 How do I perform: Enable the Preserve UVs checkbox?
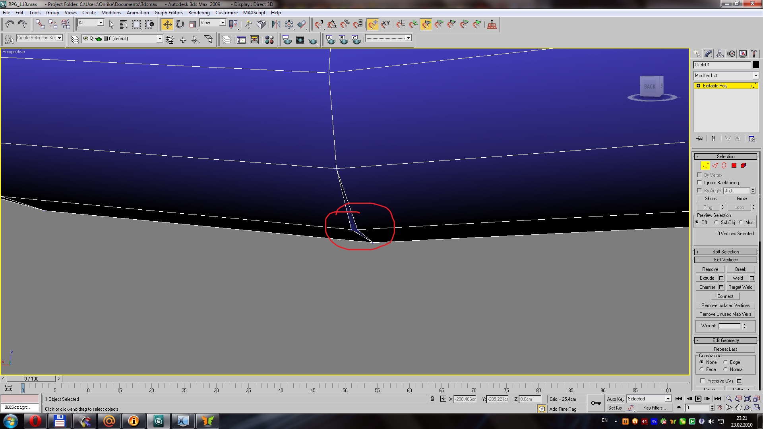coord(703,381)
